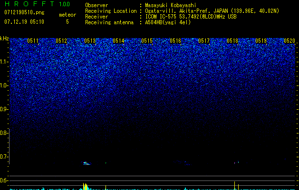This screenshot has width=299, height=190.
Task: Click the 1.0 kHz axis label
Action: click(x=4, y=85)
